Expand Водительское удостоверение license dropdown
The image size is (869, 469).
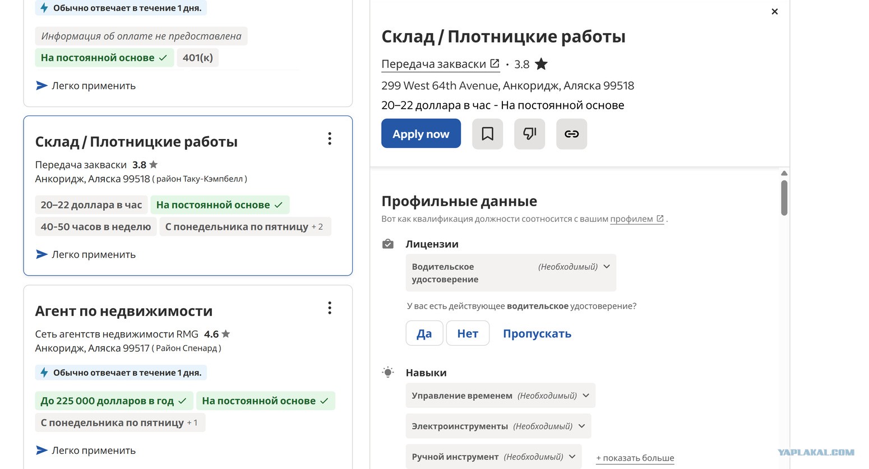(x=511, y=273)
